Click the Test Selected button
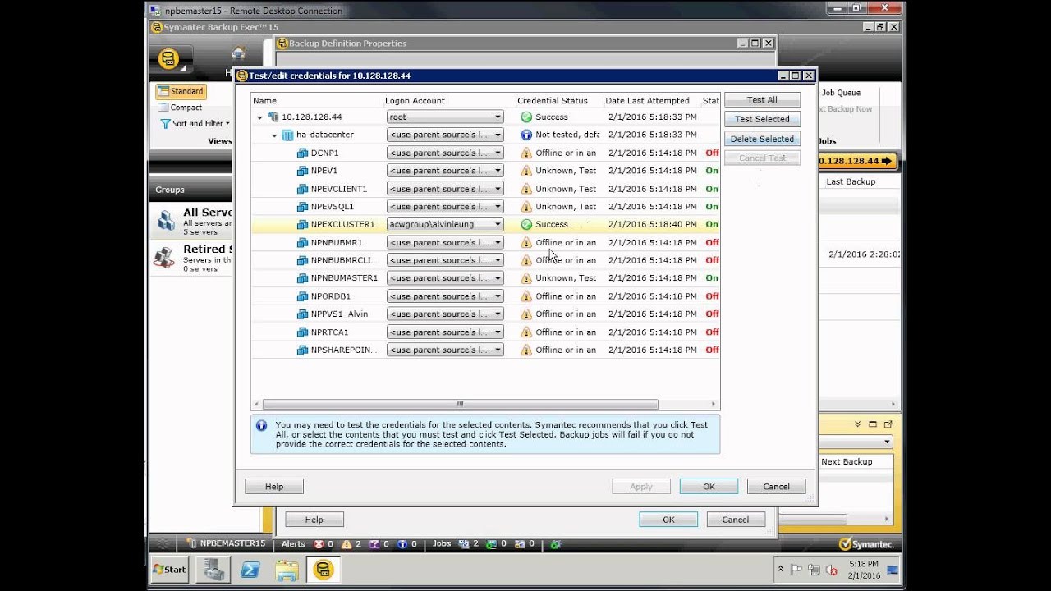The image size is (1051, 591). click(x=762, y=120)
